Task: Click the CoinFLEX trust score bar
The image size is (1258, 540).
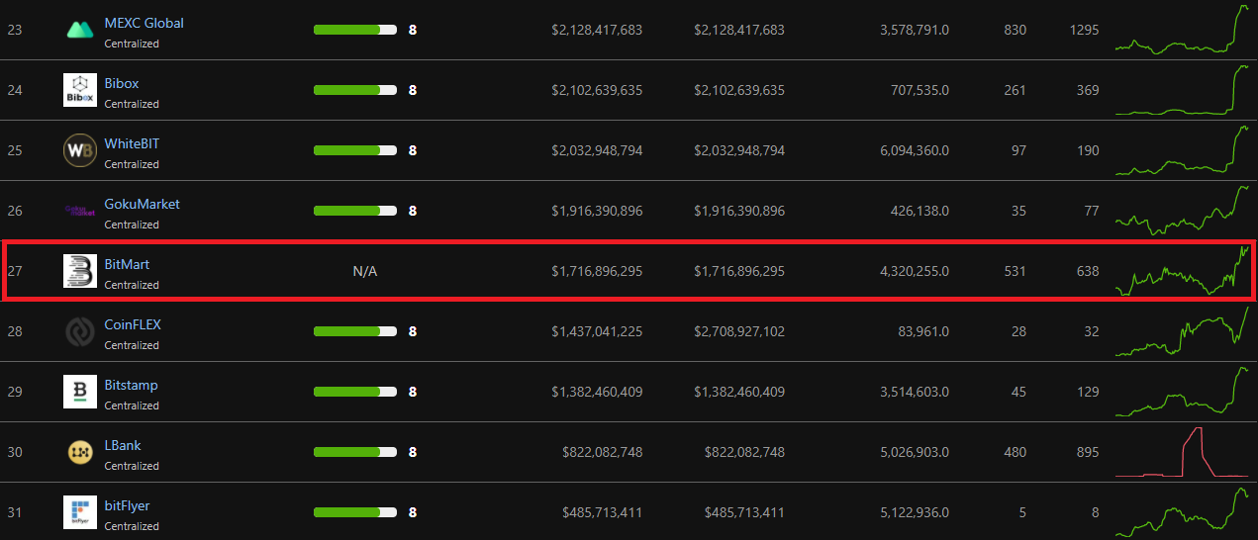Action: (x=355, y=331)
